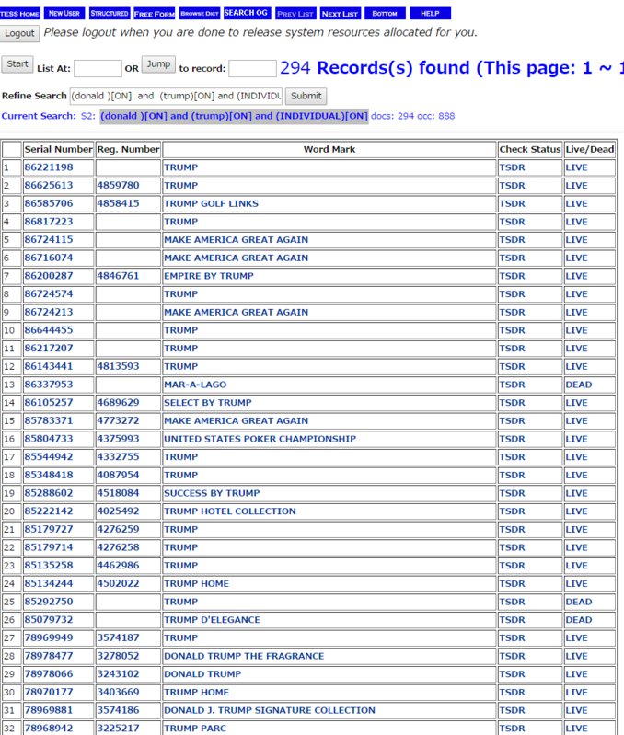Open serial number 85544942
624x735 pixels.
[49, 457]
